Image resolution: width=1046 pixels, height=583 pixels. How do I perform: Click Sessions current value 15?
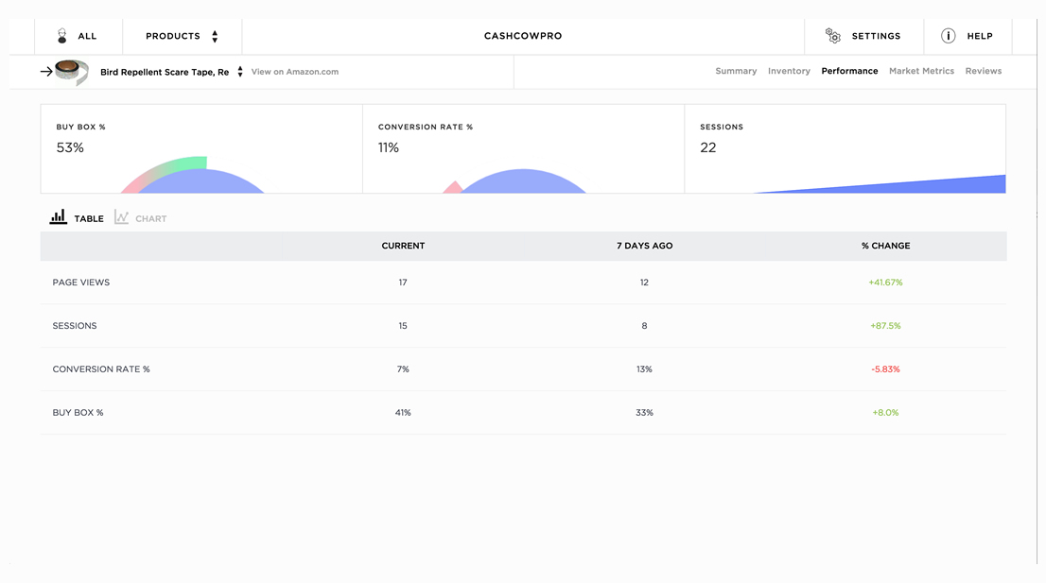[403, 326]
